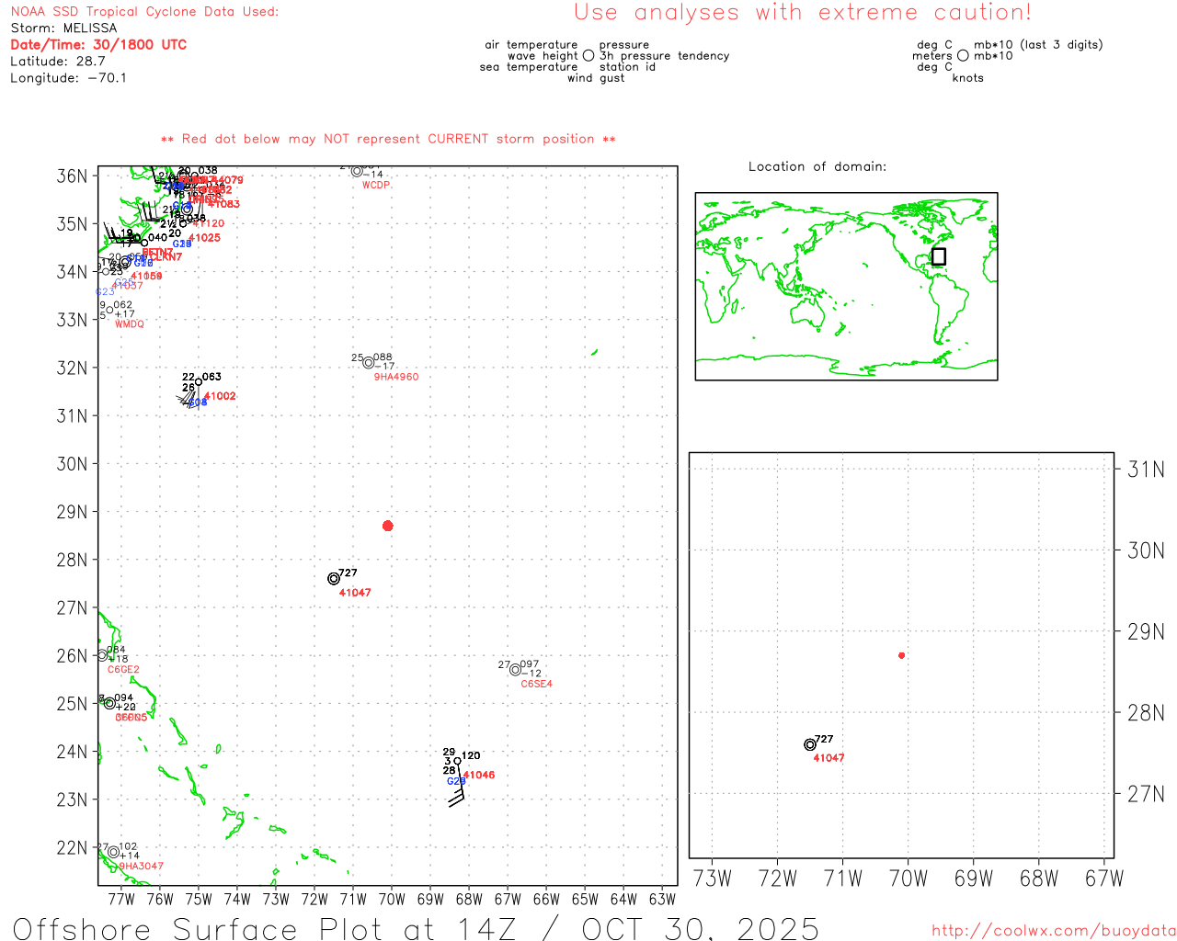Click the red storm dot in the zoomed inset map
The image size is (1177, 941).
(902, 655)
